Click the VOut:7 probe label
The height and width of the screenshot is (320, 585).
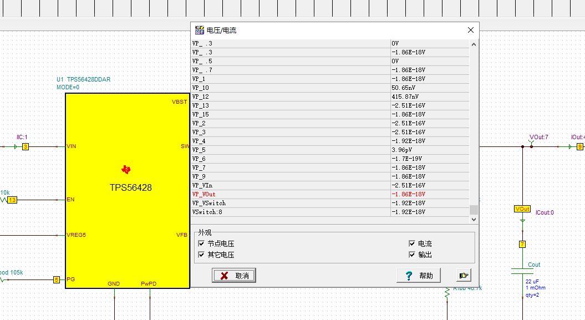pos(539,137)
